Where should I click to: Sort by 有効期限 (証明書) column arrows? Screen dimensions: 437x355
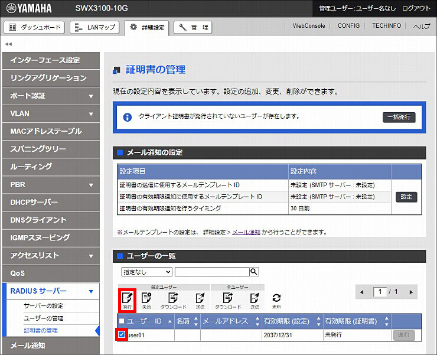tap(386, 321)
